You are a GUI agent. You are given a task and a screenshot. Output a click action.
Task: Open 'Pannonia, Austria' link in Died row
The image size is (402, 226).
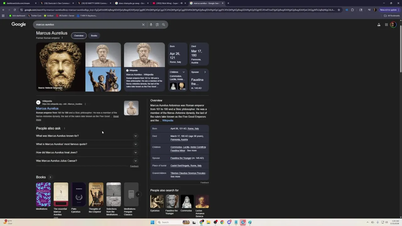point(179,140)
